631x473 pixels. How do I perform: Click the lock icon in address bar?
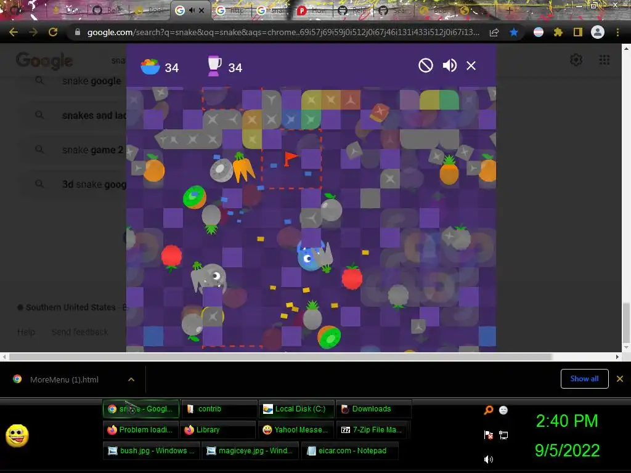point(78,32)
